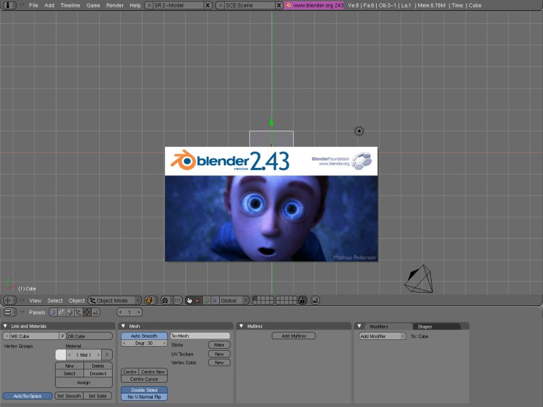Open the Add menu
This screenshot has width=543, height=407.
pyautogui.click(x=50, y=5)
